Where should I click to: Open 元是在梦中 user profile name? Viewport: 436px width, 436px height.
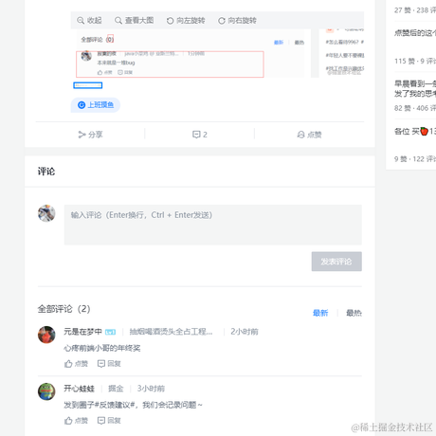click(x=82, y=332)
